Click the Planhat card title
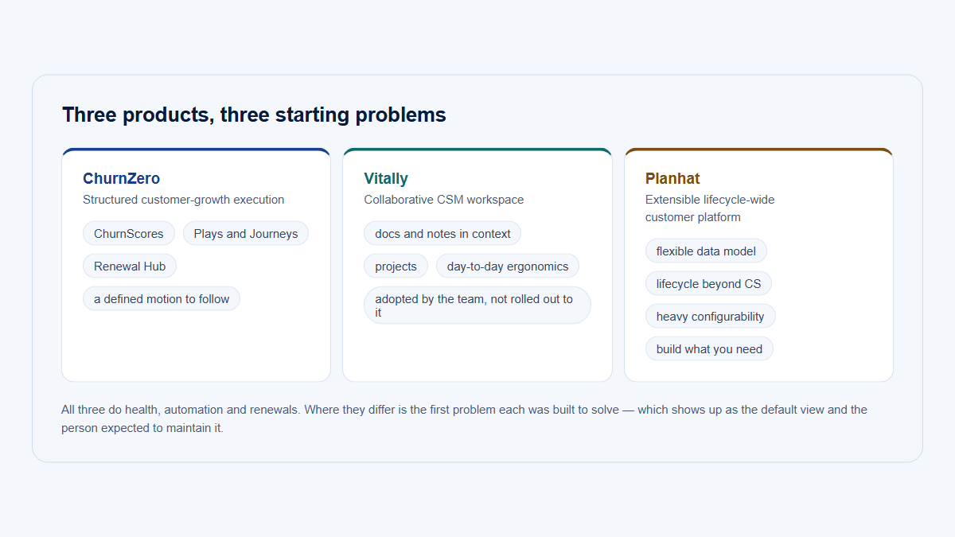The width and height of the screenshot is (955, 537). click(672, 179)
